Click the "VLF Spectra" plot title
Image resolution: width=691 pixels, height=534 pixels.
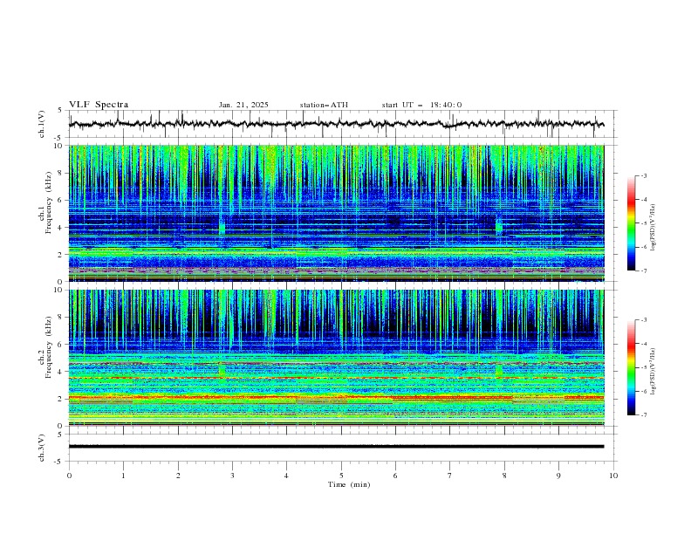pos(99,105)
